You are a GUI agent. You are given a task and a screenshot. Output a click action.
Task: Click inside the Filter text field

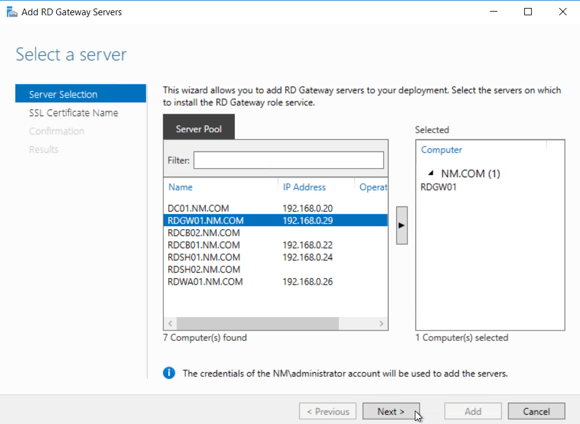(x=288, y=160)
